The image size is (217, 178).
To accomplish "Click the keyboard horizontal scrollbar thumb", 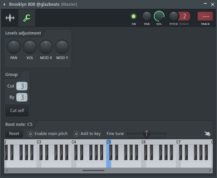I will (93, 171).
